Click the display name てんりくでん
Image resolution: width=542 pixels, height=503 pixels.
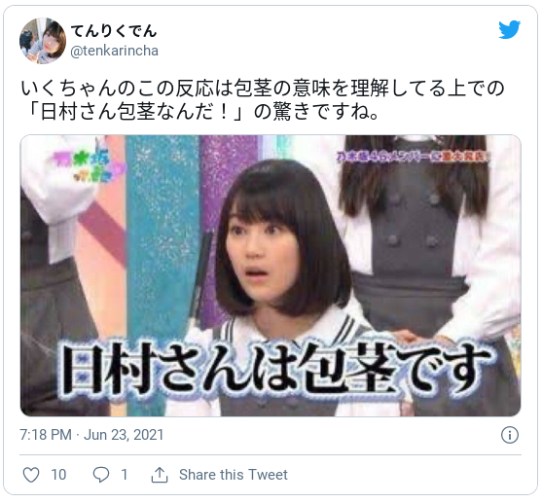pyautogui.click(x=114, y=31)
